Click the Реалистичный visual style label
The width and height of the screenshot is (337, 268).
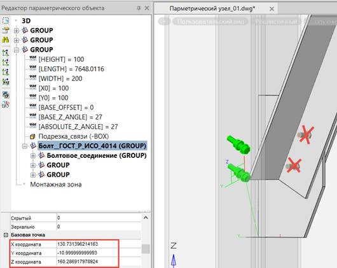(x=276, y=22)
